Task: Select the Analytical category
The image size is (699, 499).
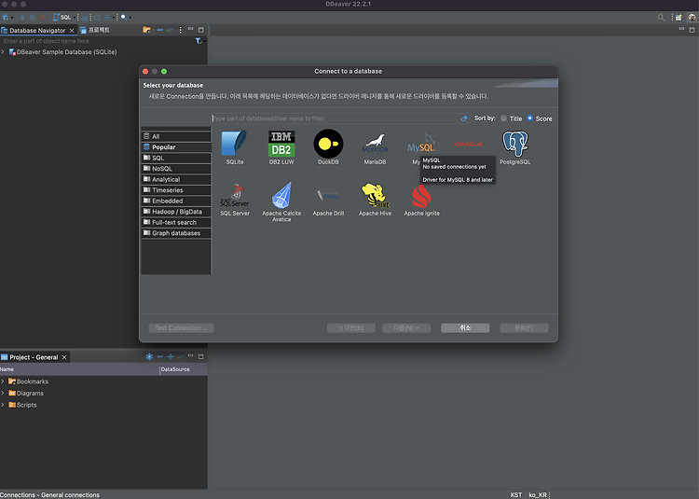Action: 176,179
